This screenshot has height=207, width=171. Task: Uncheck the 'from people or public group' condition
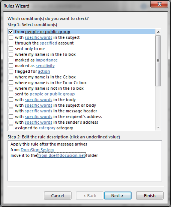coord(11,32)
